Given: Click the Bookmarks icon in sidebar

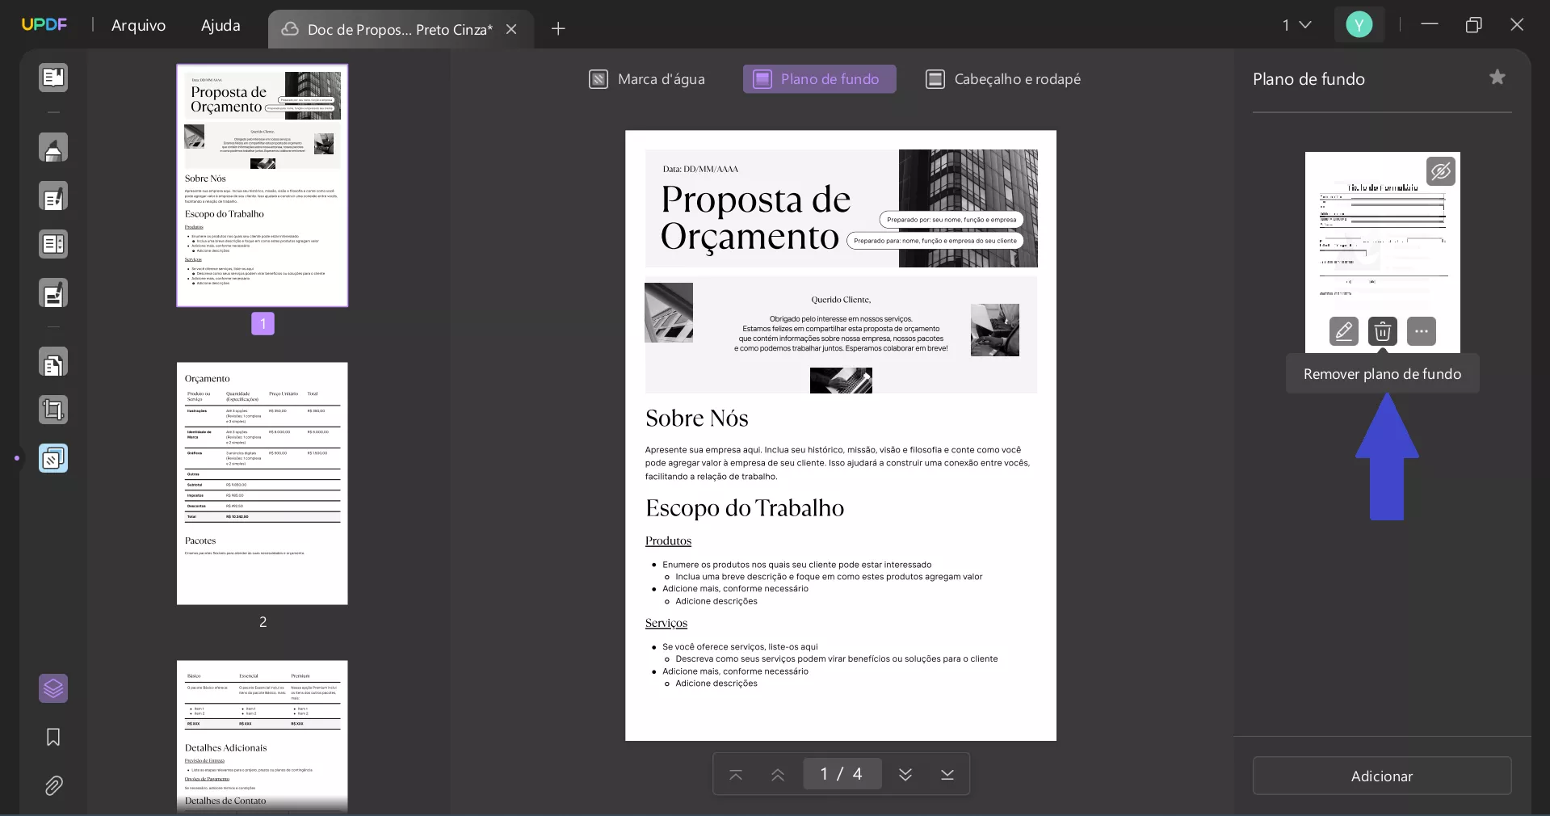Looking at the screenshot, I should 53,738.
